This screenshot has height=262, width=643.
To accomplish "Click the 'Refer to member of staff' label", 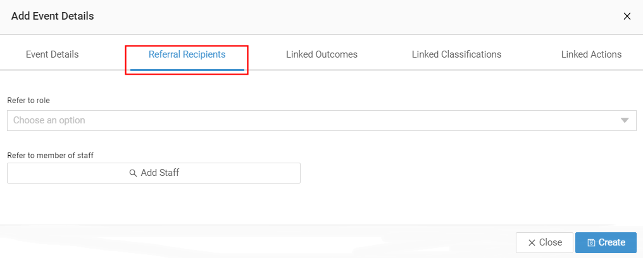I will coord(51,156).
